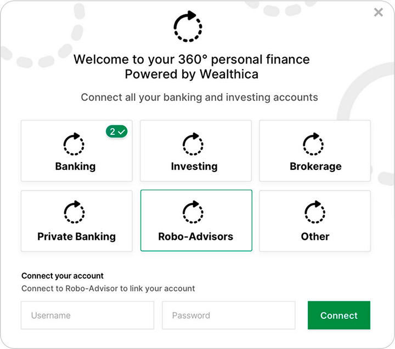Screen dimensions: 395x349
Task: Select the Brokerage category label
Action: pos(315,167)
